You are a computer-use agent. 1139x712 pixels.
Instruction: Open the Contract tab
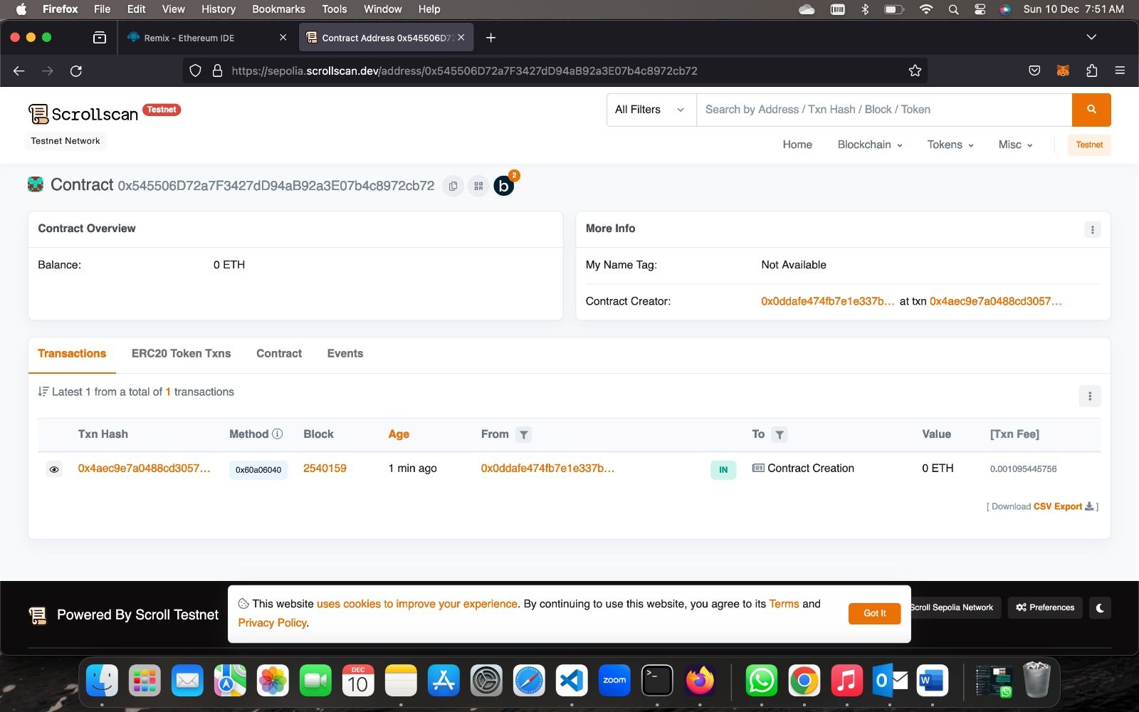click(279, 354)
